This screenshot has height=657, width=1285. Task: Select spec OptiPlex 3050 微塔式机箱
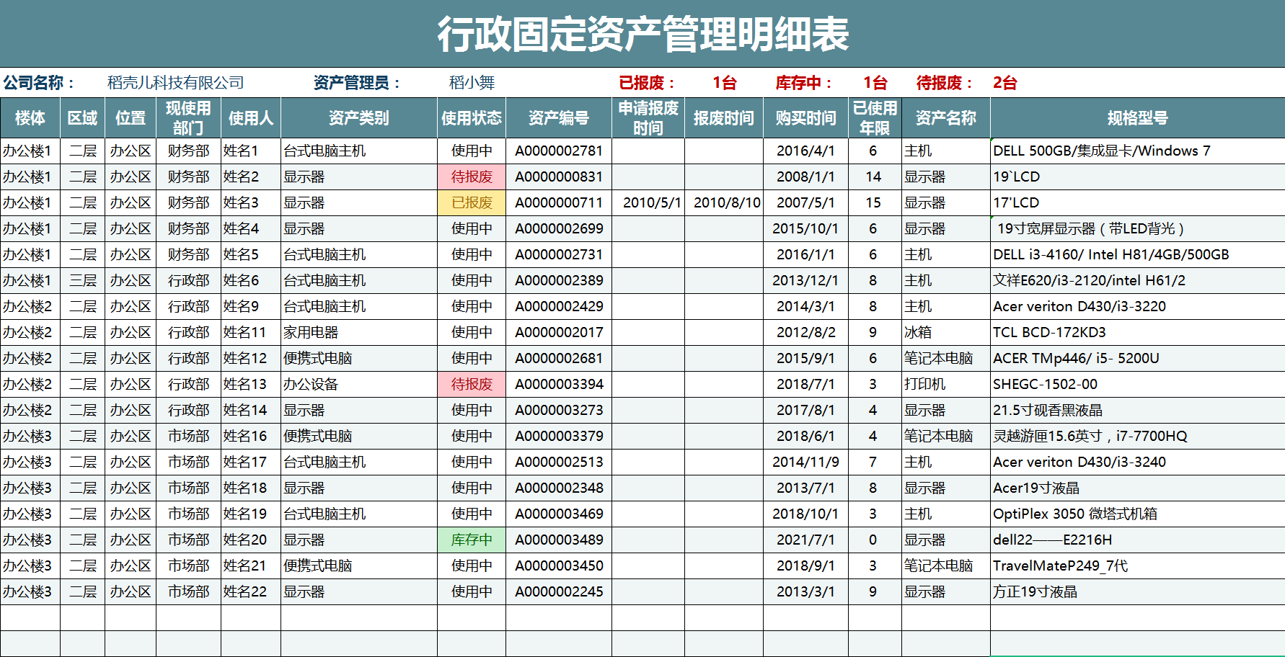coord(1075,514)
